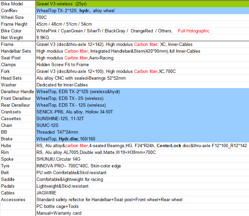The image size is (249, 216).
Task: Select the Rim 'AL7005,Double wall' description
Action: pyautogui.click(x=142, y=153)
